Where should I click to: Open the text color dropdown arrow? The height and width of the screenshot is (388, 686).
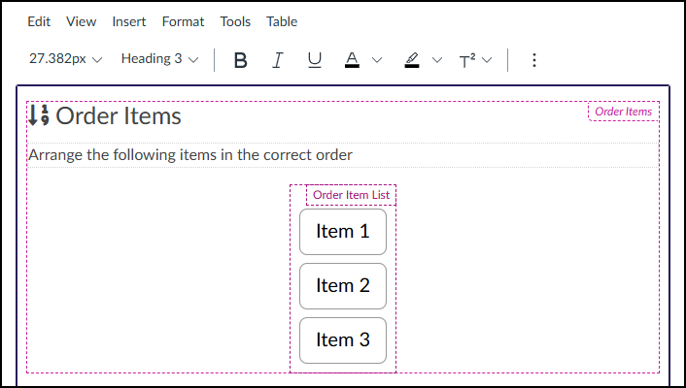coord(377,60)
